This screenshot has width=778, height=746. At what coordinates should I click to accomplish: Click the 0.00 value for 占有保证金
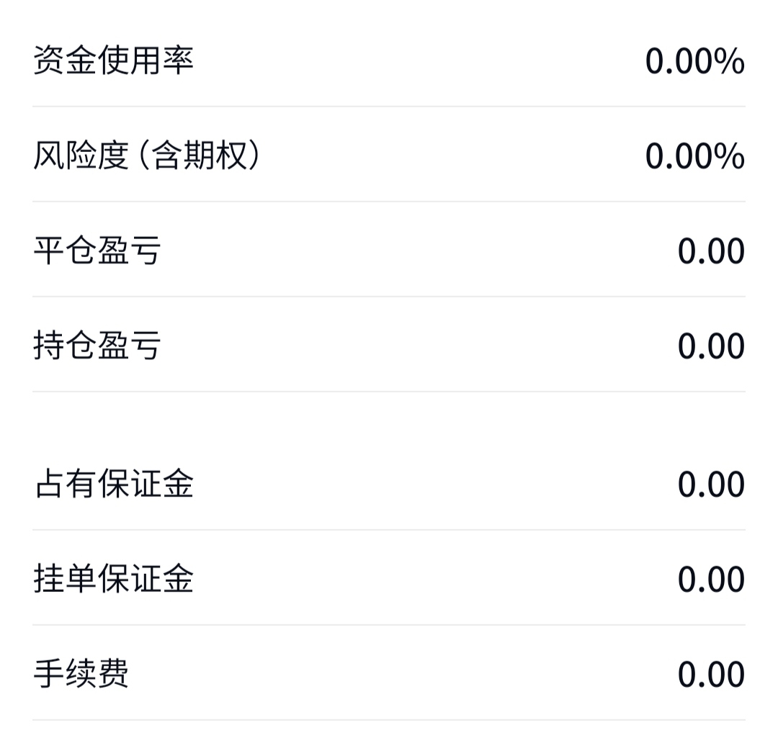pyautogui.click(x=711, y=484)
